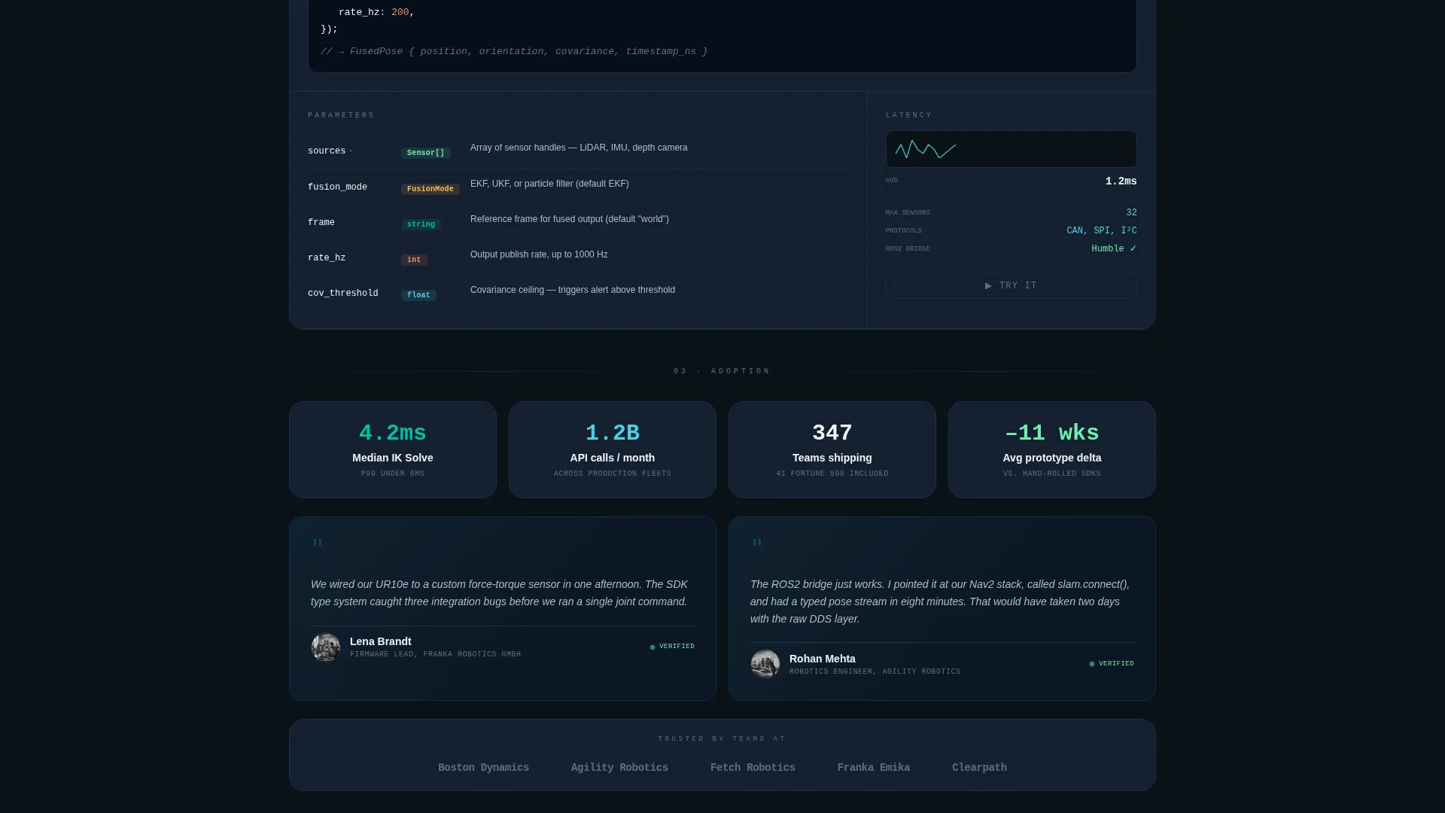Click the VERIFIED badge next to Lena Brandt
This screenshot has height=813, width=1445.
[x=672, y=647]
